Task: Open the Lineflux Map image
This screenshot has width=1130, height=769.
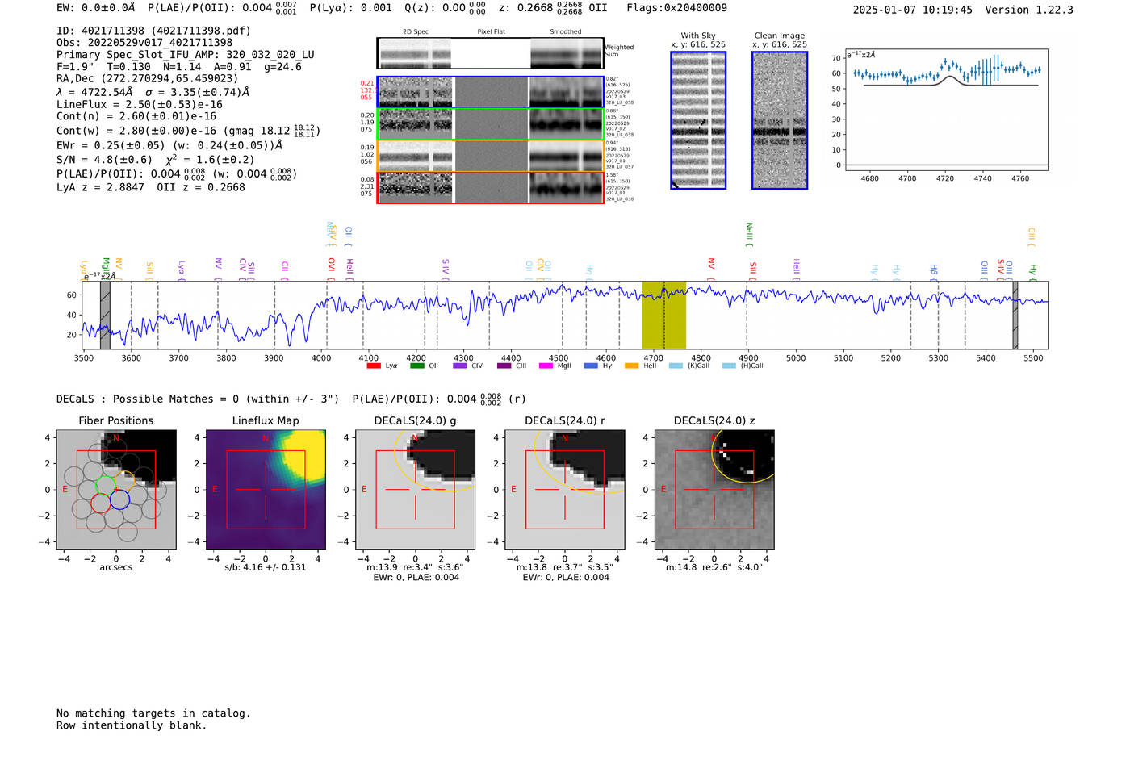Action: 266,490
